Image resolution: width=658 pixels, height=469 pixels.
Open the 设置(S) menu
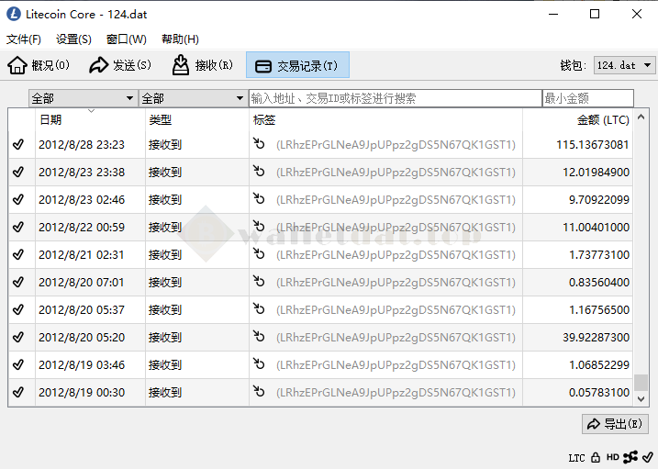73,39
